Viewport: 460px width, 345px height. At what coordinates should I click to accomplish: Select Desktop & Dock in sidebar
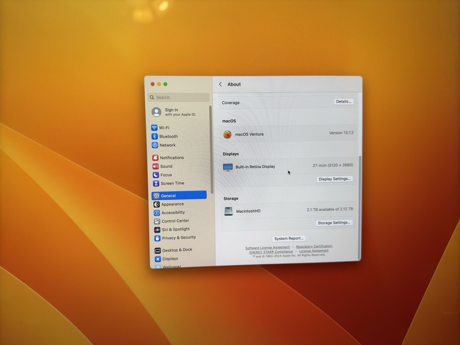click(x=177, y=250)
